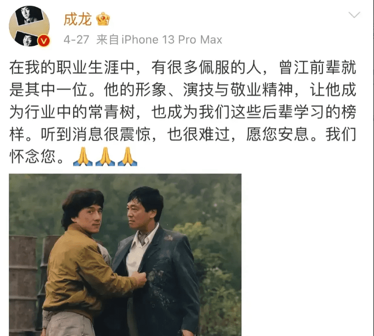Open the post options chevron menu
Viewport: 374px width, 336px height.
coord(354,15)
